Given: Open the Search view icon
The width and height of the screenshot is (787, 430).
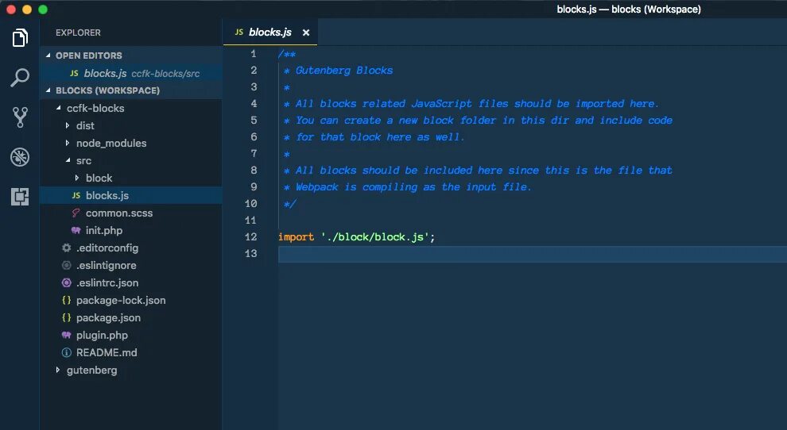Looking at the screenshot, I should 20,77.
